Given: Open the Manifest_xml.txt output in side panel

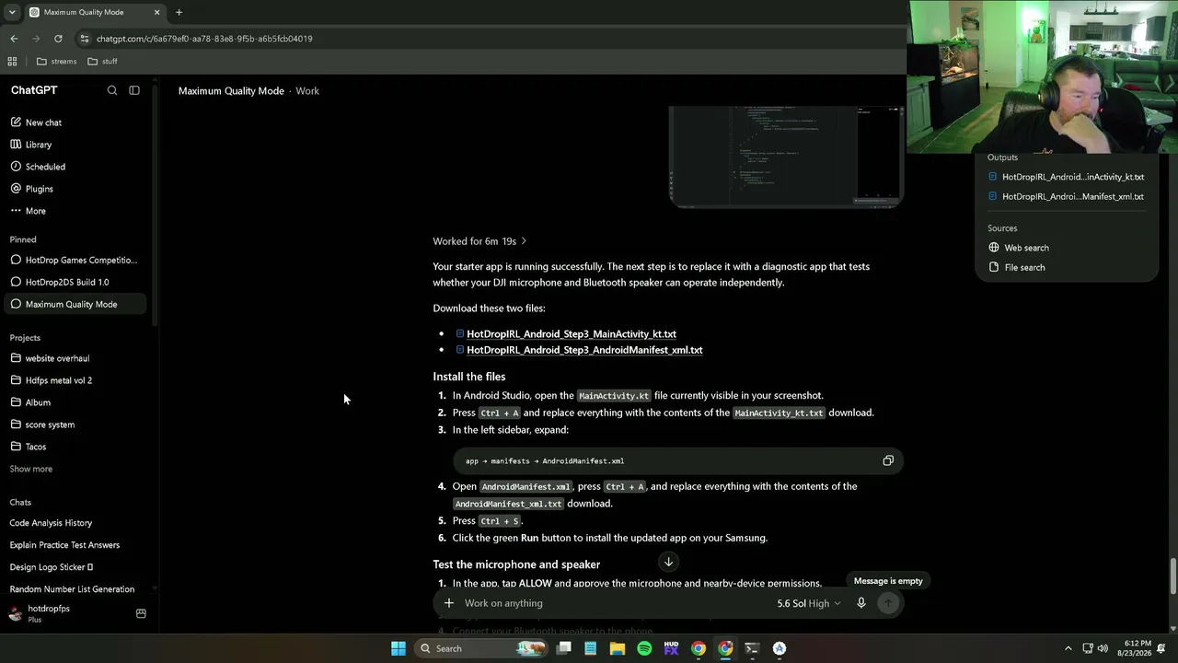Looking at the screenshot, I should pos(1066,196).
